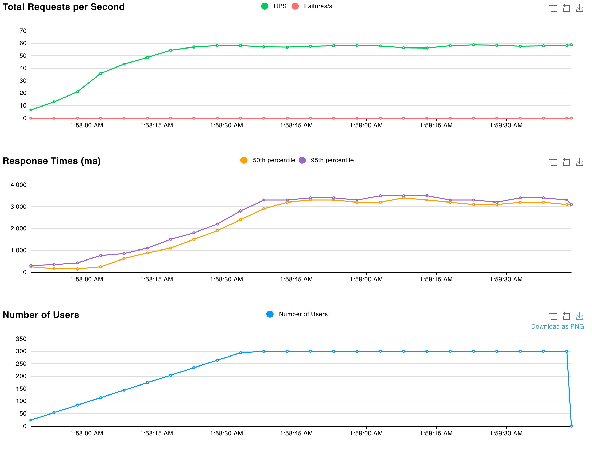Viewport: 592px width, 462px height.
Task: Click zoom icon on Total Requests chart
Action: [553, 8]
